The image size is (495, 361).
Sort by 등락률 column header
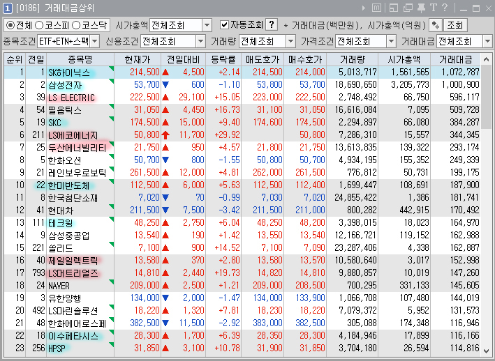pyautogui.click(x=223, y=59)
